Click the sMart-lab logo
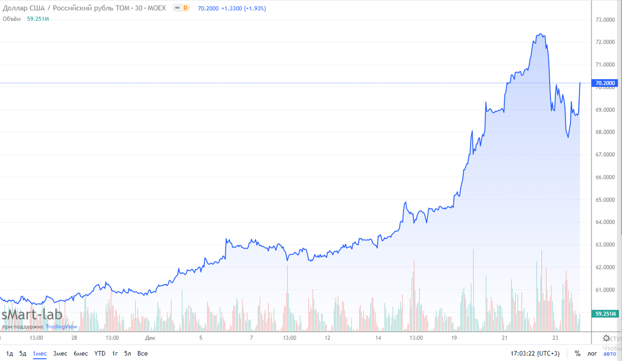Image resolution: width=622 pixels, height=361 pixels. tap(32, 315)
